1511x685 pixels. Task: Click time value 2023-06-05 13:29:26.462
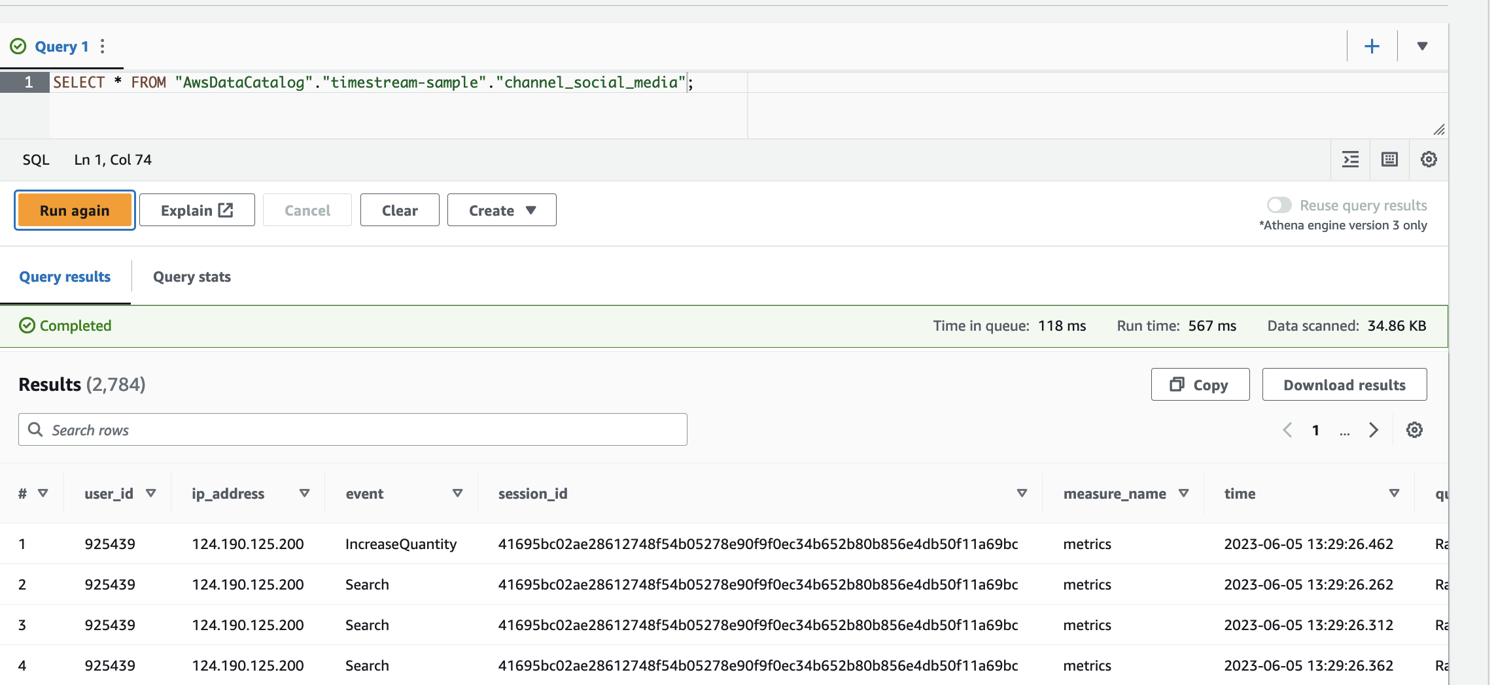coord(1308,544)
